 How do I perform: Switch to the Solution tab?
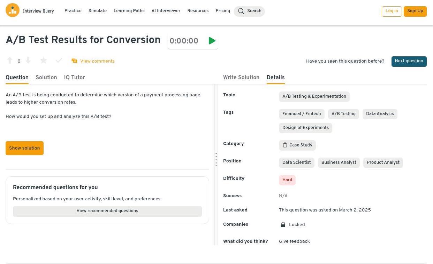coord(46,78)
